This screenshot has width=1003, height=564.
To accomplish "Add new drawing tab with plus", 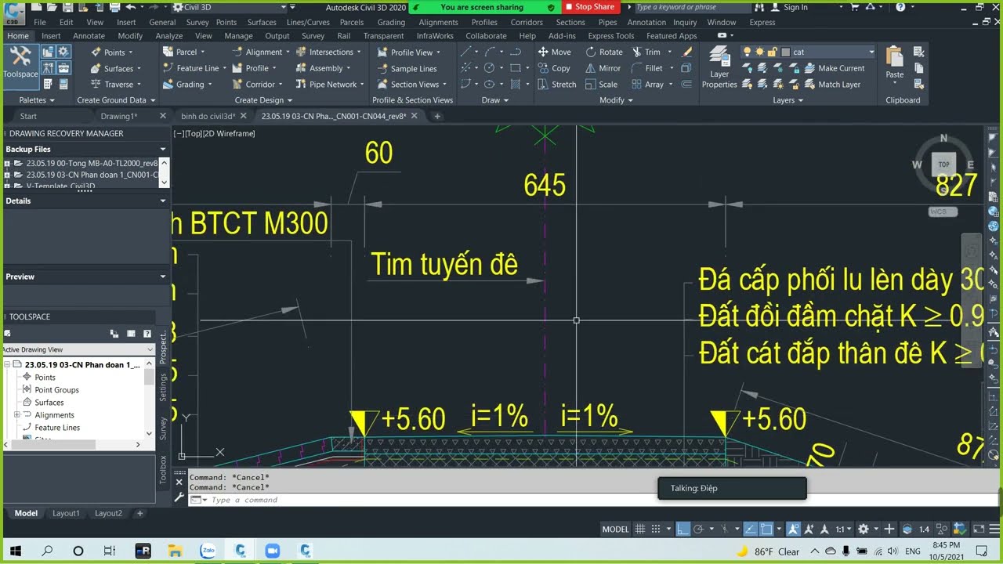I will (x=437, y=116).
